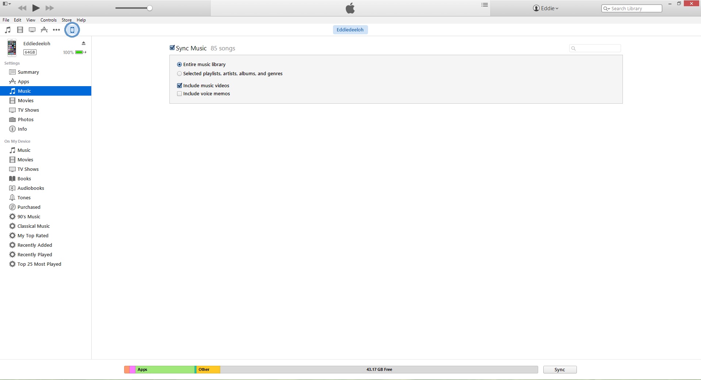Select the iPhone device button in toolbar
Image resolution: width=701 pixels, height=380 pixels.
[72, 30]
